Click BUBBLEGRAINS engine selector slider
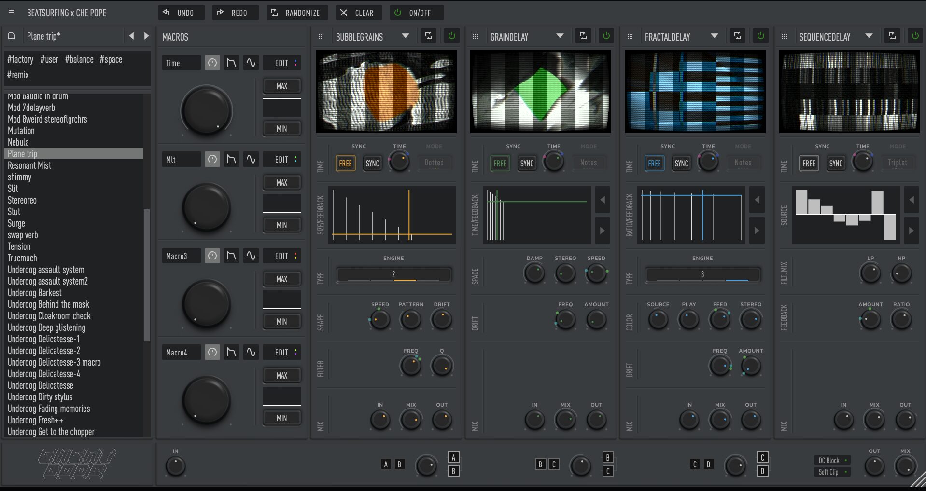Screen dimensions: 926x491 click(393, 275)
